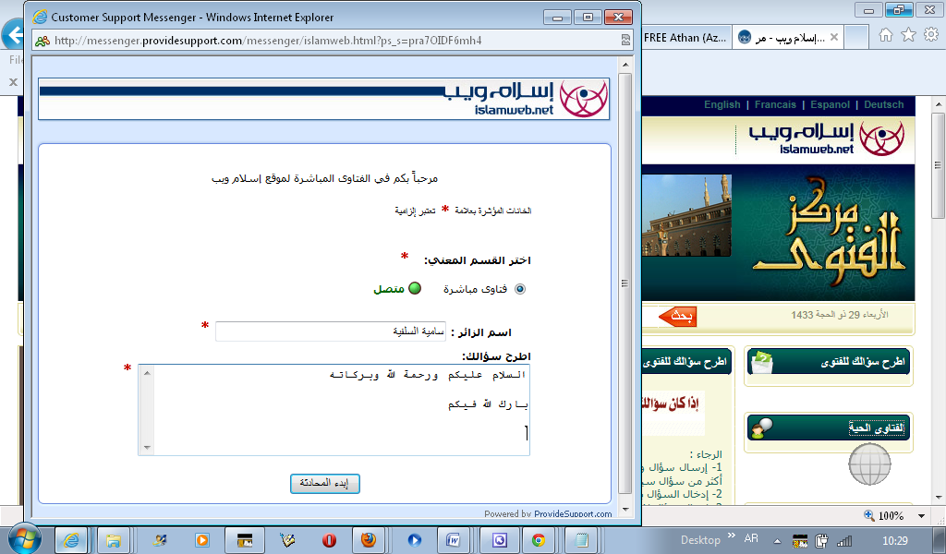Screen dimensions: 946x554
Task: Click the orange media player taskbar icon
Action: pyautogui.click(x=201, y=540)
